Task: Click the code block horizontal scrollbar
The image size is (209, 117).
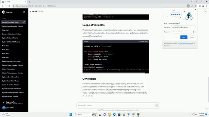Action: (114, 73)
